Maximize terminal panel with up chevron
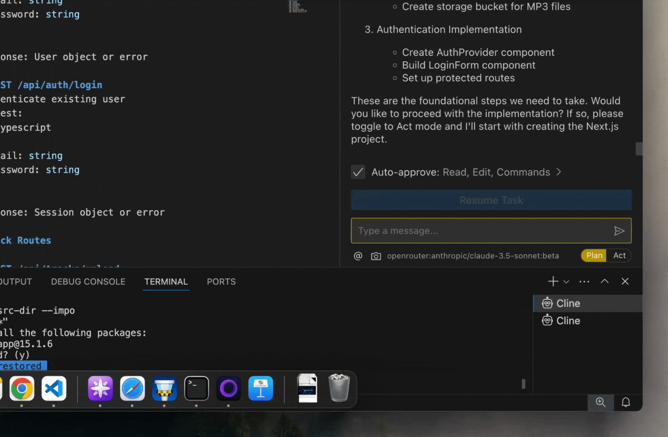Screen dimensions: 668x437 click(x=605, y=281)
